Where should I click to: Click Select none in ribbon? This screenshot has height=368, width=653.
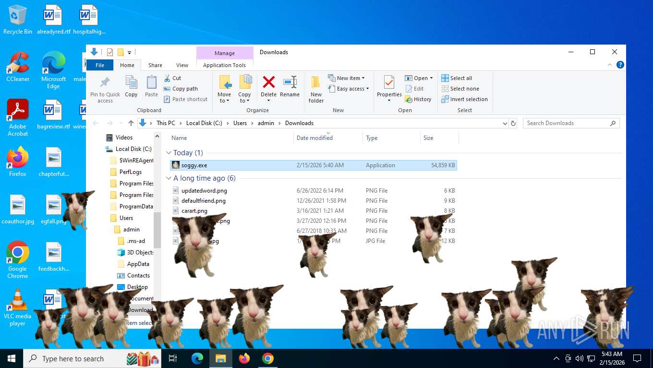tap(460, 89)
